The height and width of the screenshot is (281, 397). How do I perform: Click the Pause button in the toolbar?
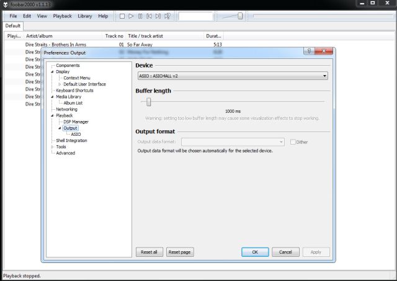[x=140, y=16]
